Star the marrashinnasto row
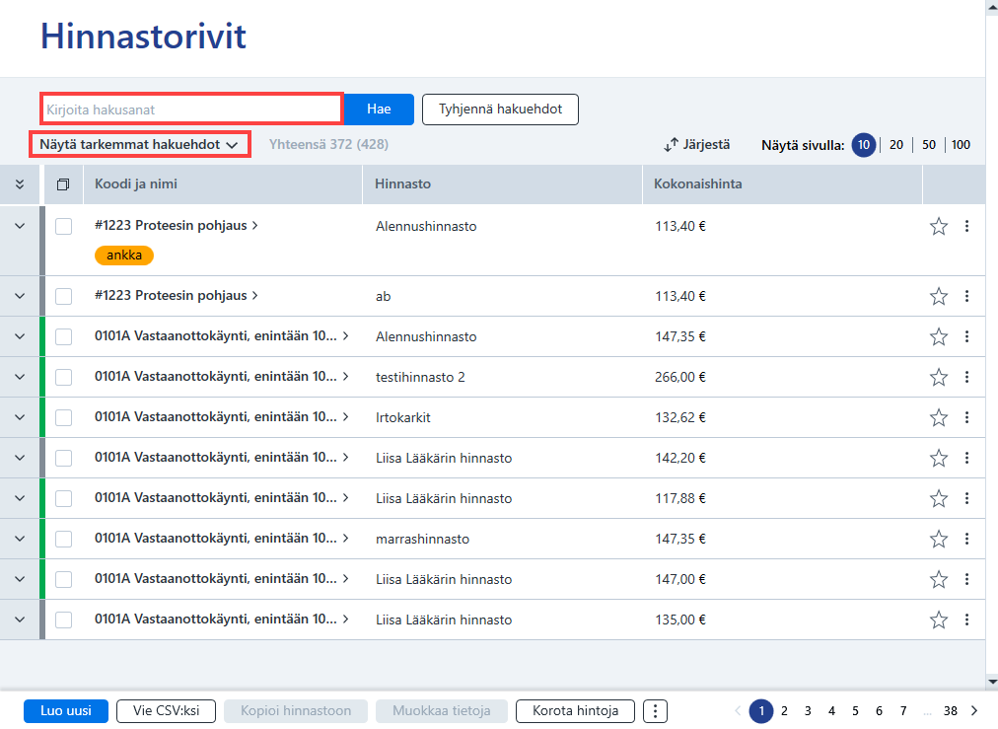The width and height of the screenshot is (998, 729). (938, 539)
